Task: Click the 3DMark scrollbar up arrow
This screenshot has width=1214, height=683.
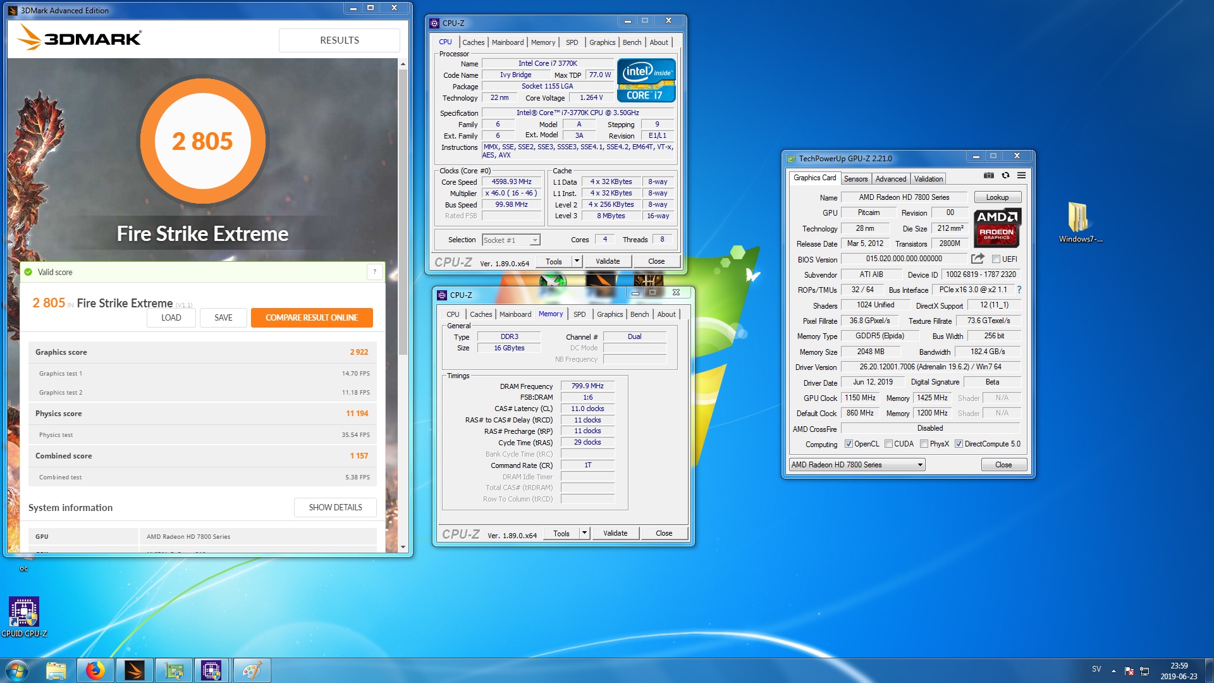Action: (403, 64)
